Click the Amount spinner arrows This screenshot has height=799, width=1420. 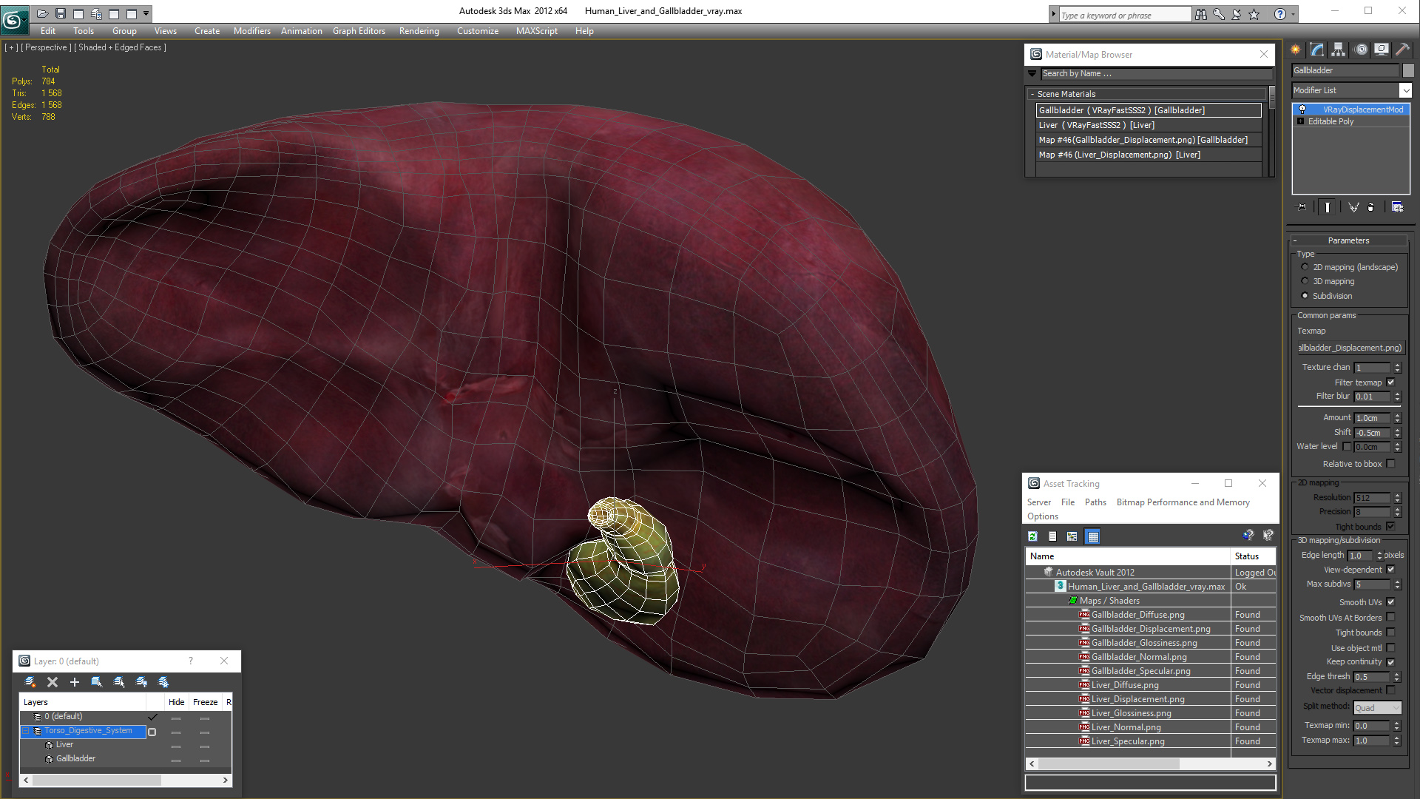click(1397, 418)
